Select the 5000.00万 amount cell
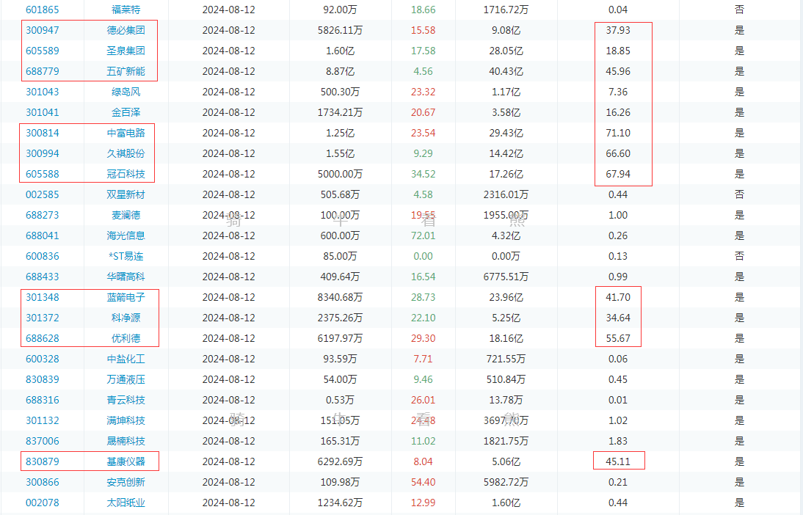803x515 pixels. pyautogui.click(x=340, y=174)
